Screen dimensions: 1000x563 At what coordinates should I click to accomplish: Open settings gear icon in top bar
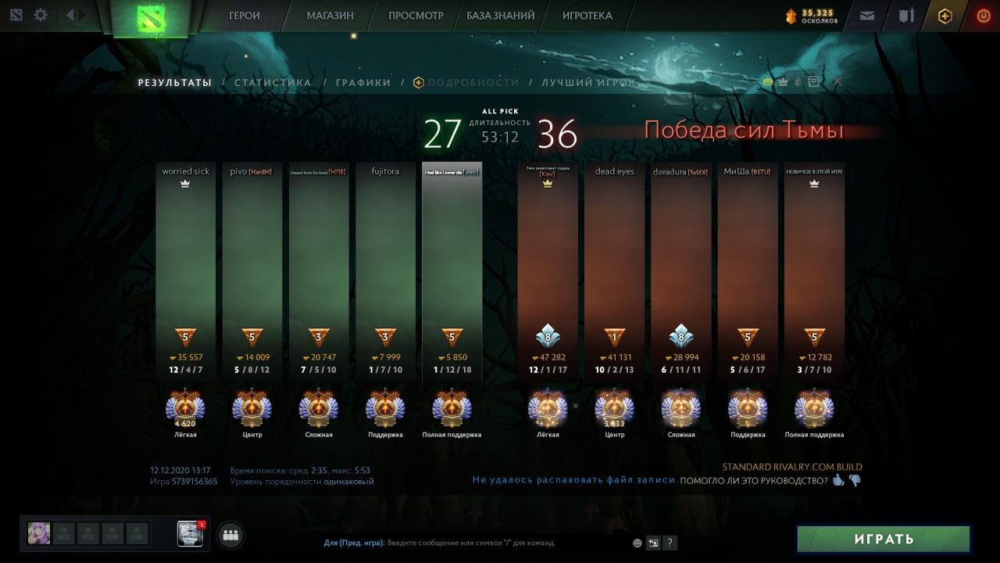coord(40,15)
